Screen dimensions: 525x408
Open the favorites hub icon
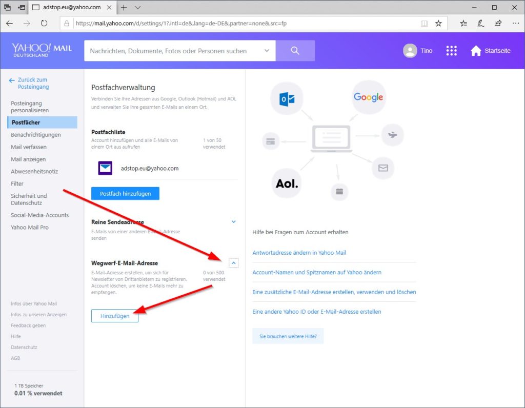[x=463, y=24]
